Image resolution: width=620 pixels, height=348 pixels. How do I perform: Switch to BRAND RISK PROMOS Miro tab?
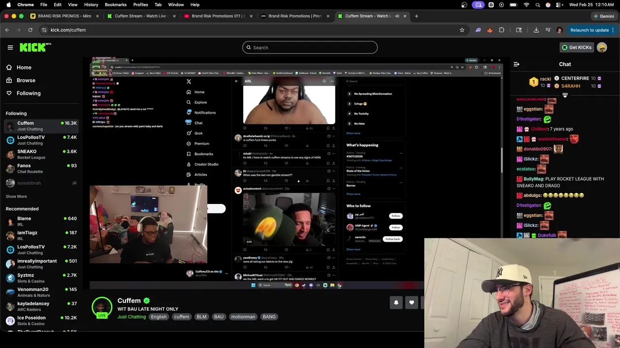pos(64,16)
